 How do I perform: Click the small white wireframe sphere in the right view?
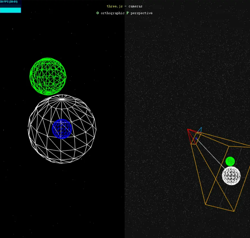231,176
